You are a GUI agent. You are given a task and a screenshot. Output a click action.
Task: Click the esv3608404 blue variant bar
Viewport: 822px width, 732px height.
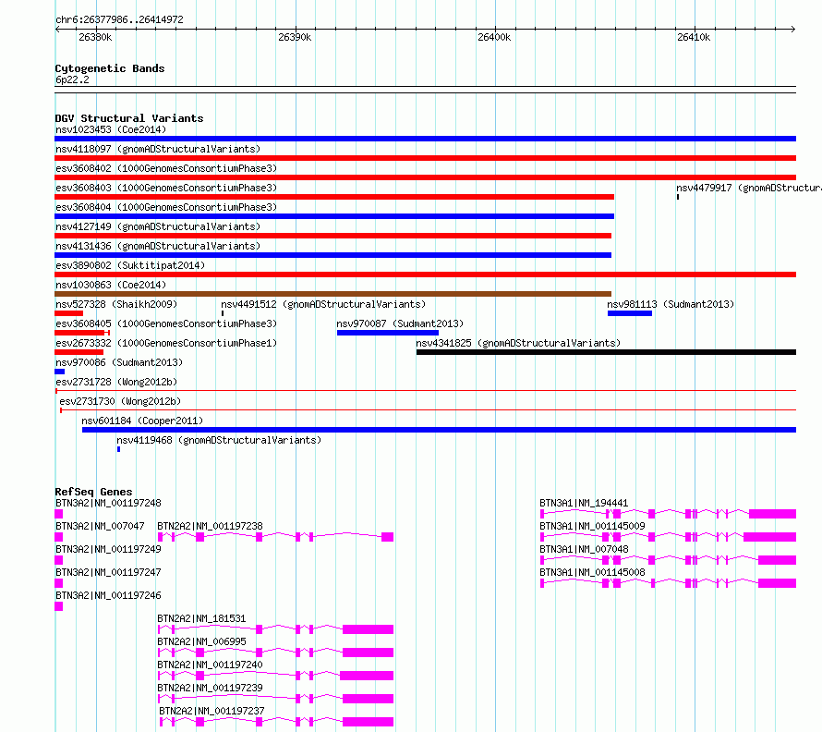point(334,216)
